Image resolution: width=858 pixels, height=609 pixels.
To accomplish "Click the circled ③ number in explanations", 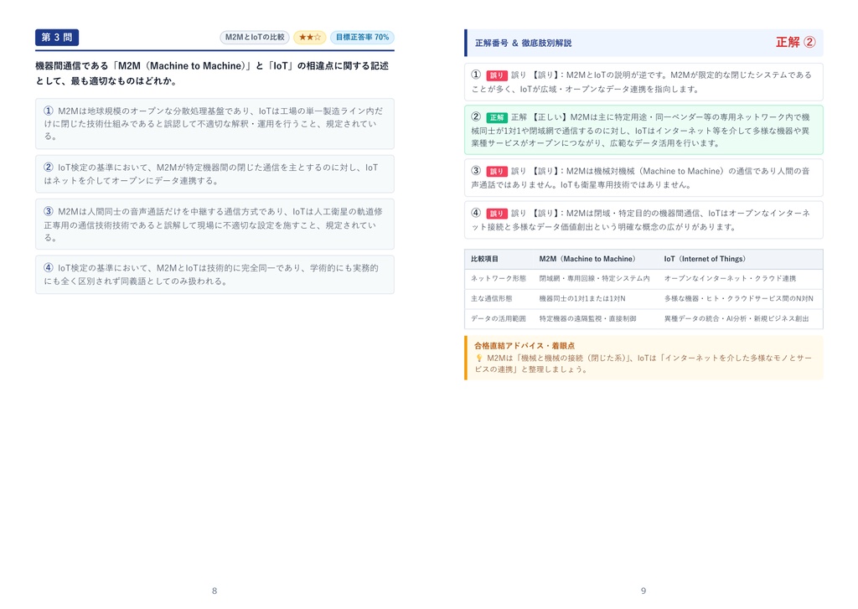I will pos(476,170).
